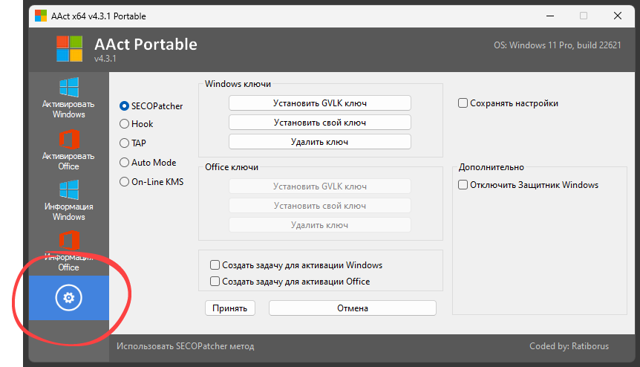Image resolution: width=640 pixels, height=367 pixels.
Task: Tick Создать задачу для активации Windows
Action: 215,265
